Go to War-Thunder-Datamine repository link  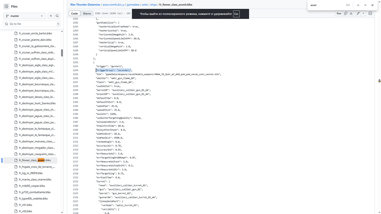pos(85,5)
